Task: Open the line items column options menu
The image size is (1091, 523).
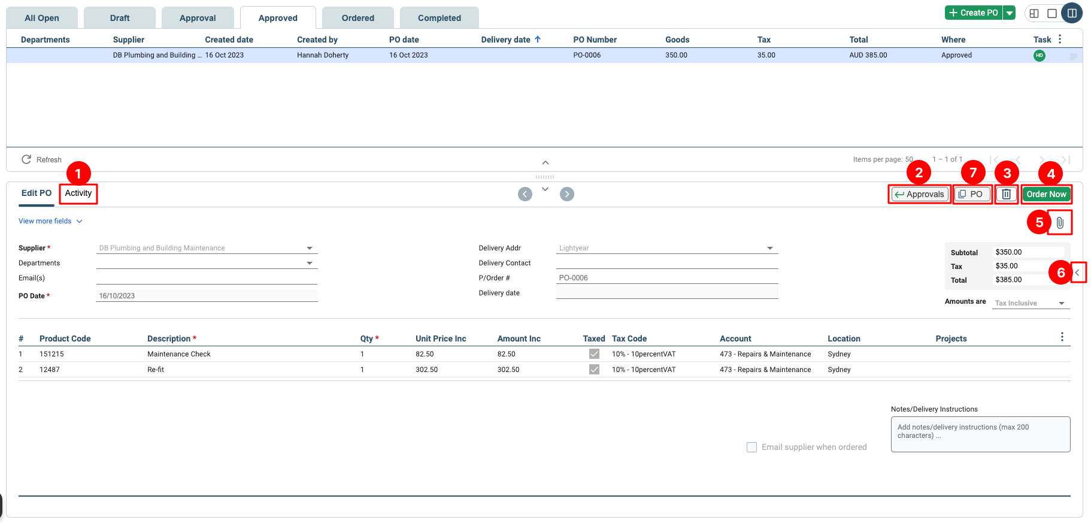Action: (1062, 337)
